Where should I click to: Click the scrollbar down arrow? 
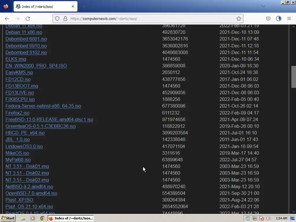click(294, 212)
